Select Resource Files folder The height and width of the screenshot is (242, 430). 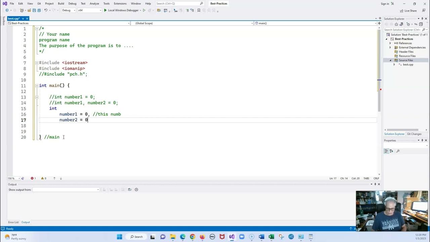tap(407, 56)
